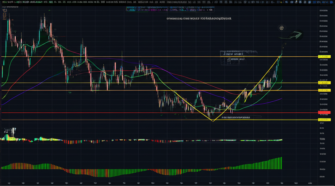Viewport: 335px width, 186px height.
Task: Click the last date label on the time axis
Action: click(310, 183)
